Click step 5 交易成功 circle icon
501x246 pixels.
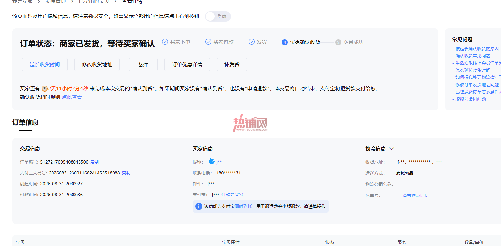pos(338,42)
